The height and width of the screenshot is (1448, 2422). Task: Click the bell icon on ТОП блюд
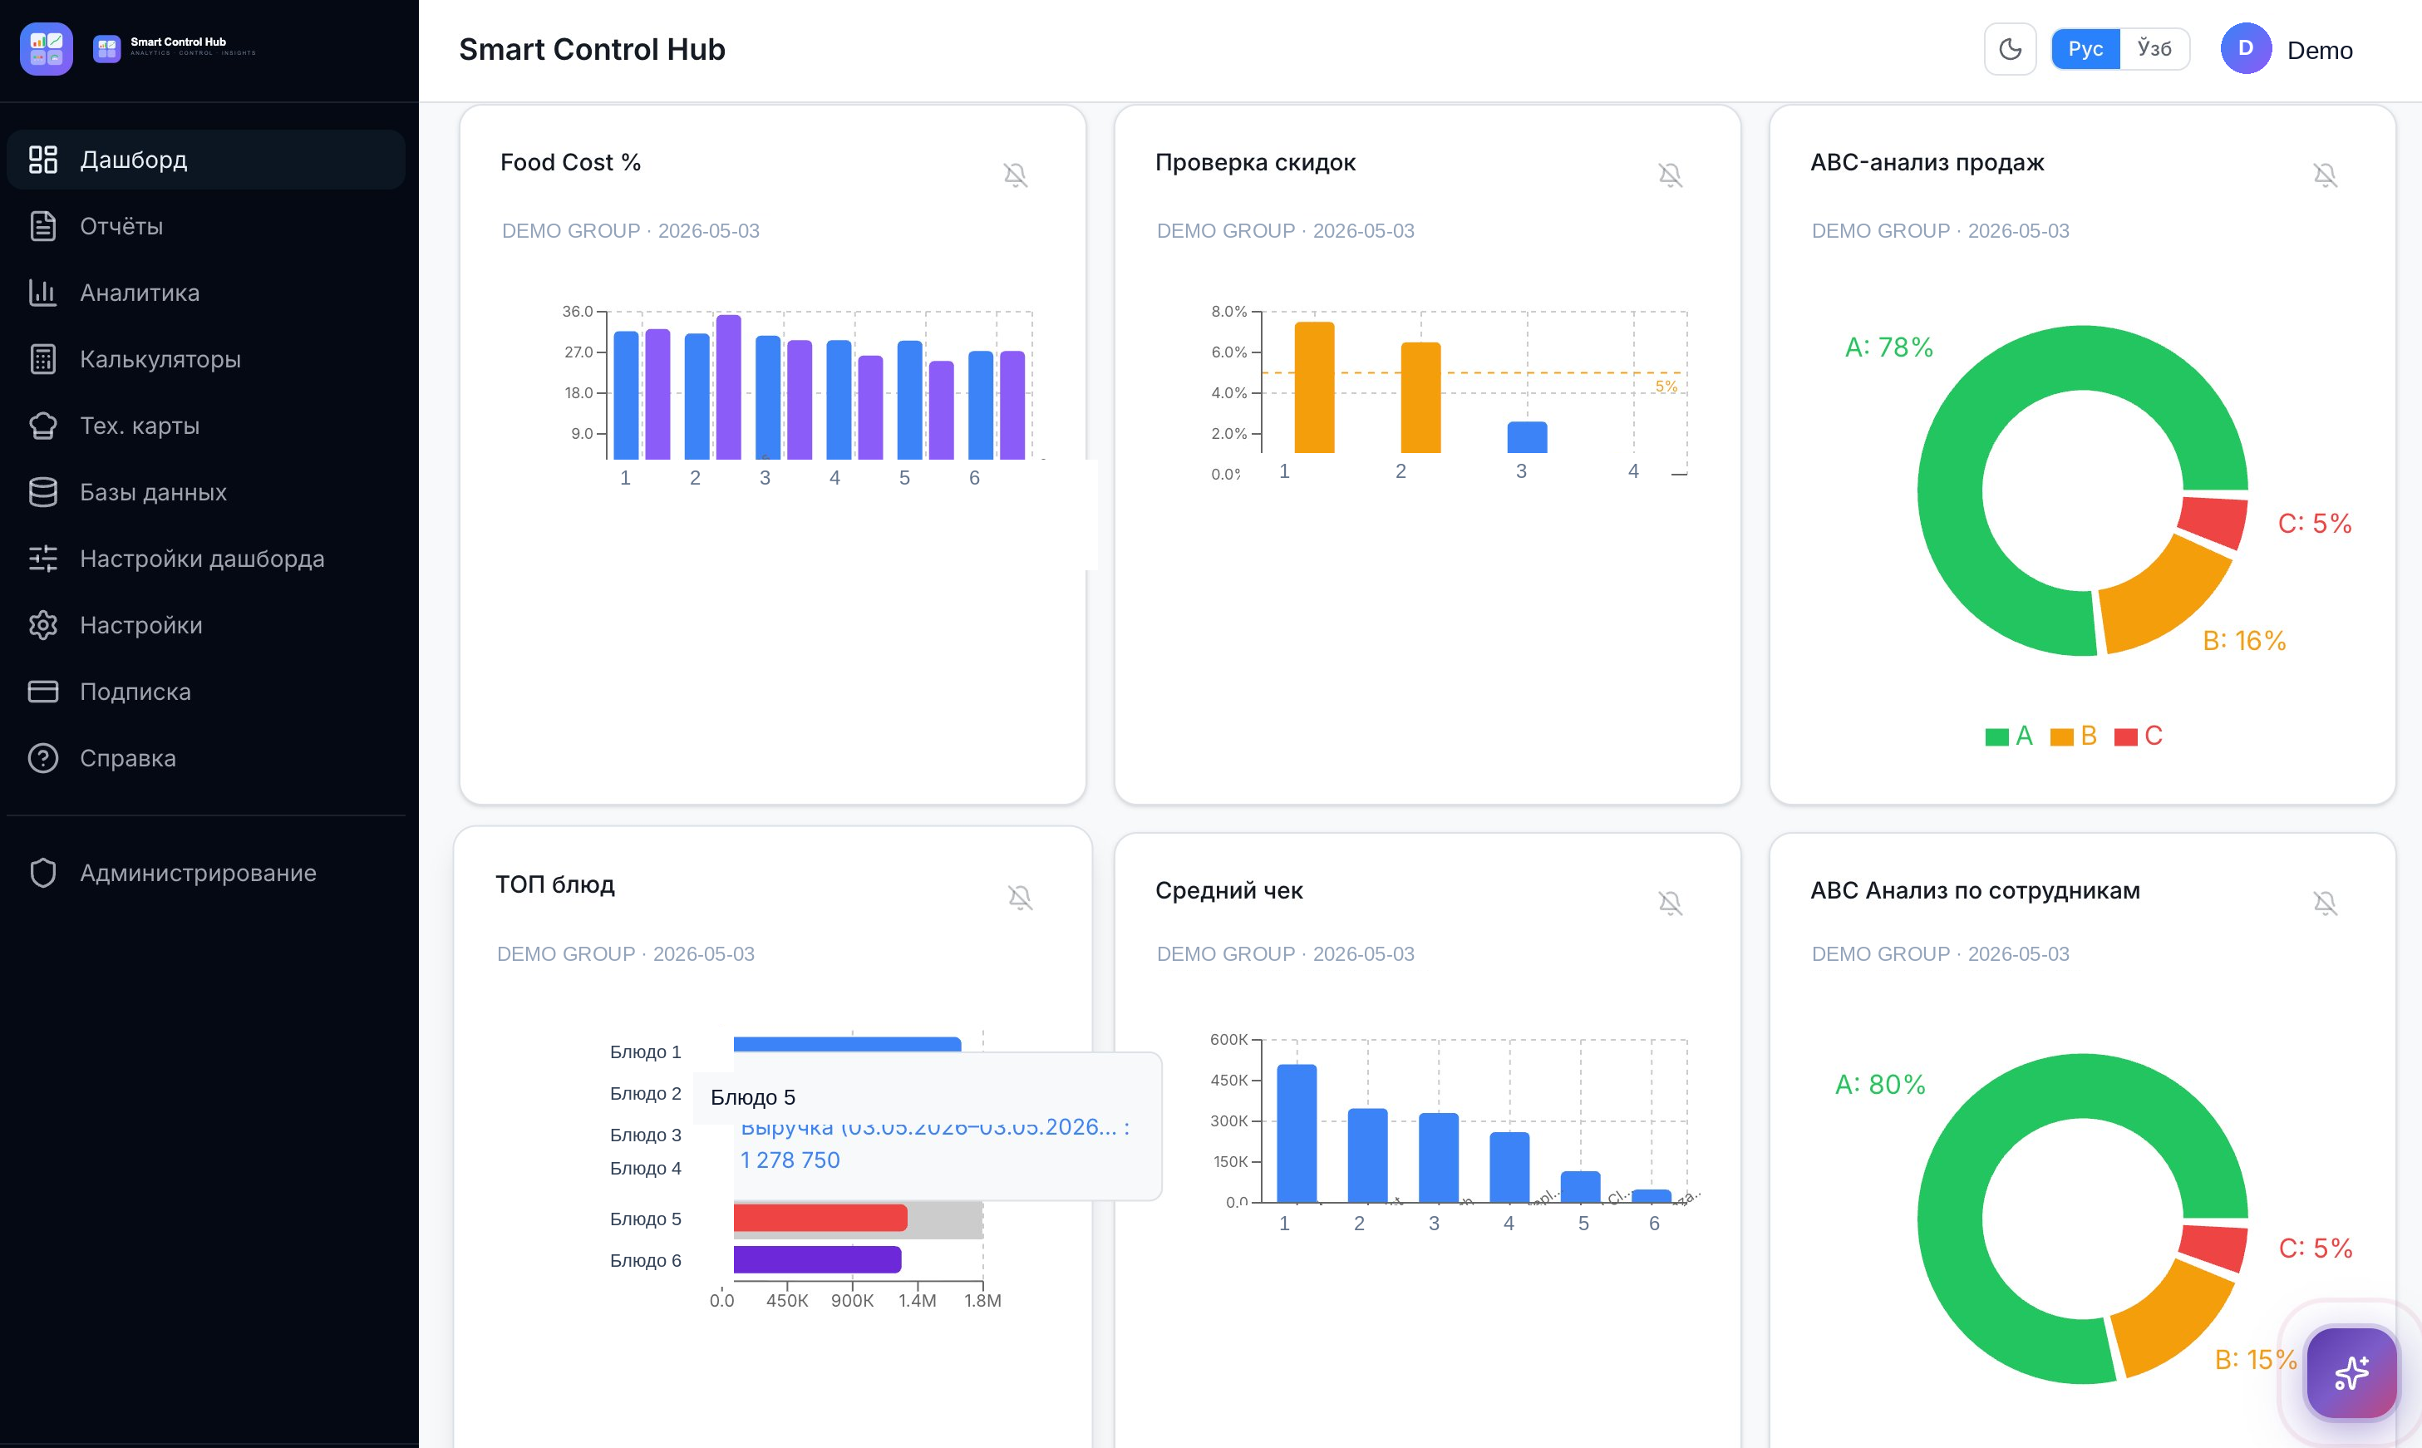pyautogui.click(x=1019, y=898)
